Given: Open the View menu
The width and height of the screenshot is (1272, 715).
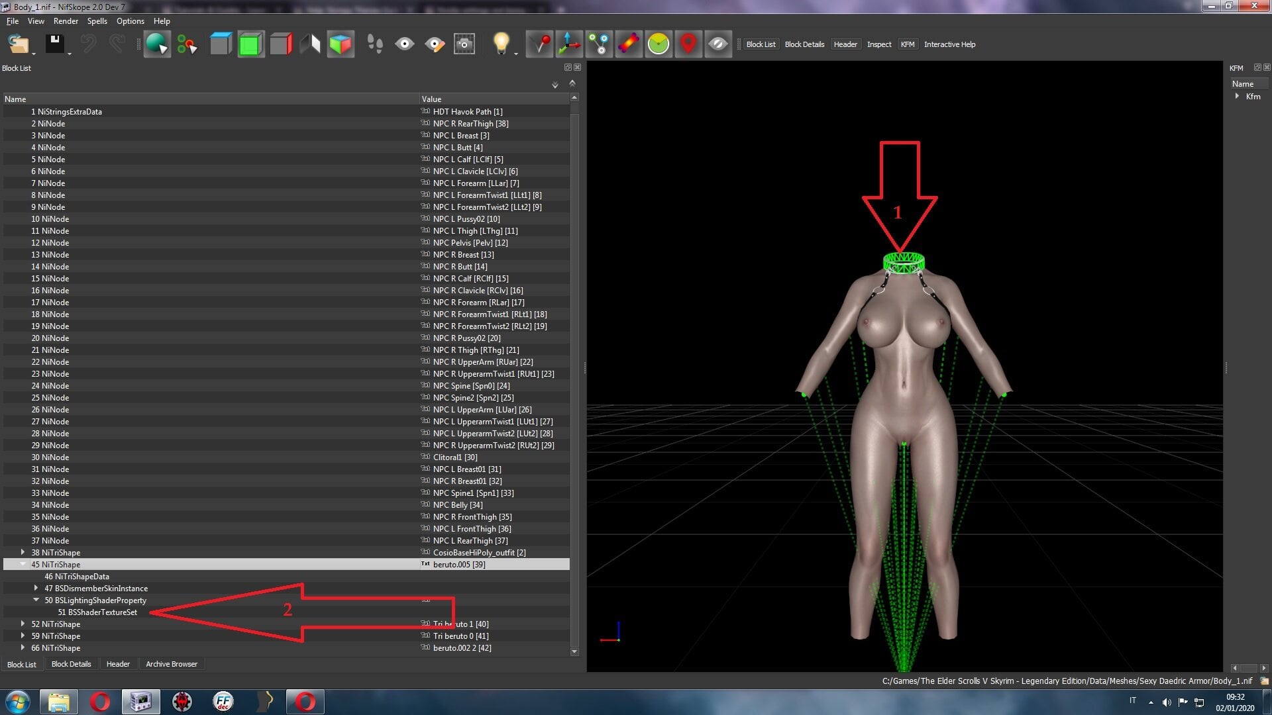Looking at the screenshot, I should click(x=36, y=21).
